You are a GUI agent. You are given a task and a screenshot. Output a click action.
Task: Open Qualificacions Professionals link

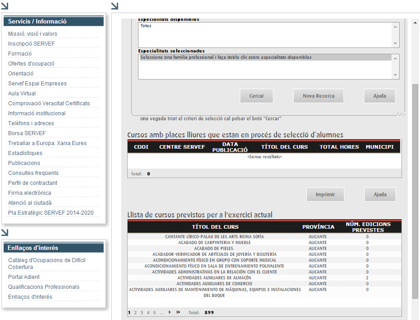43,287
